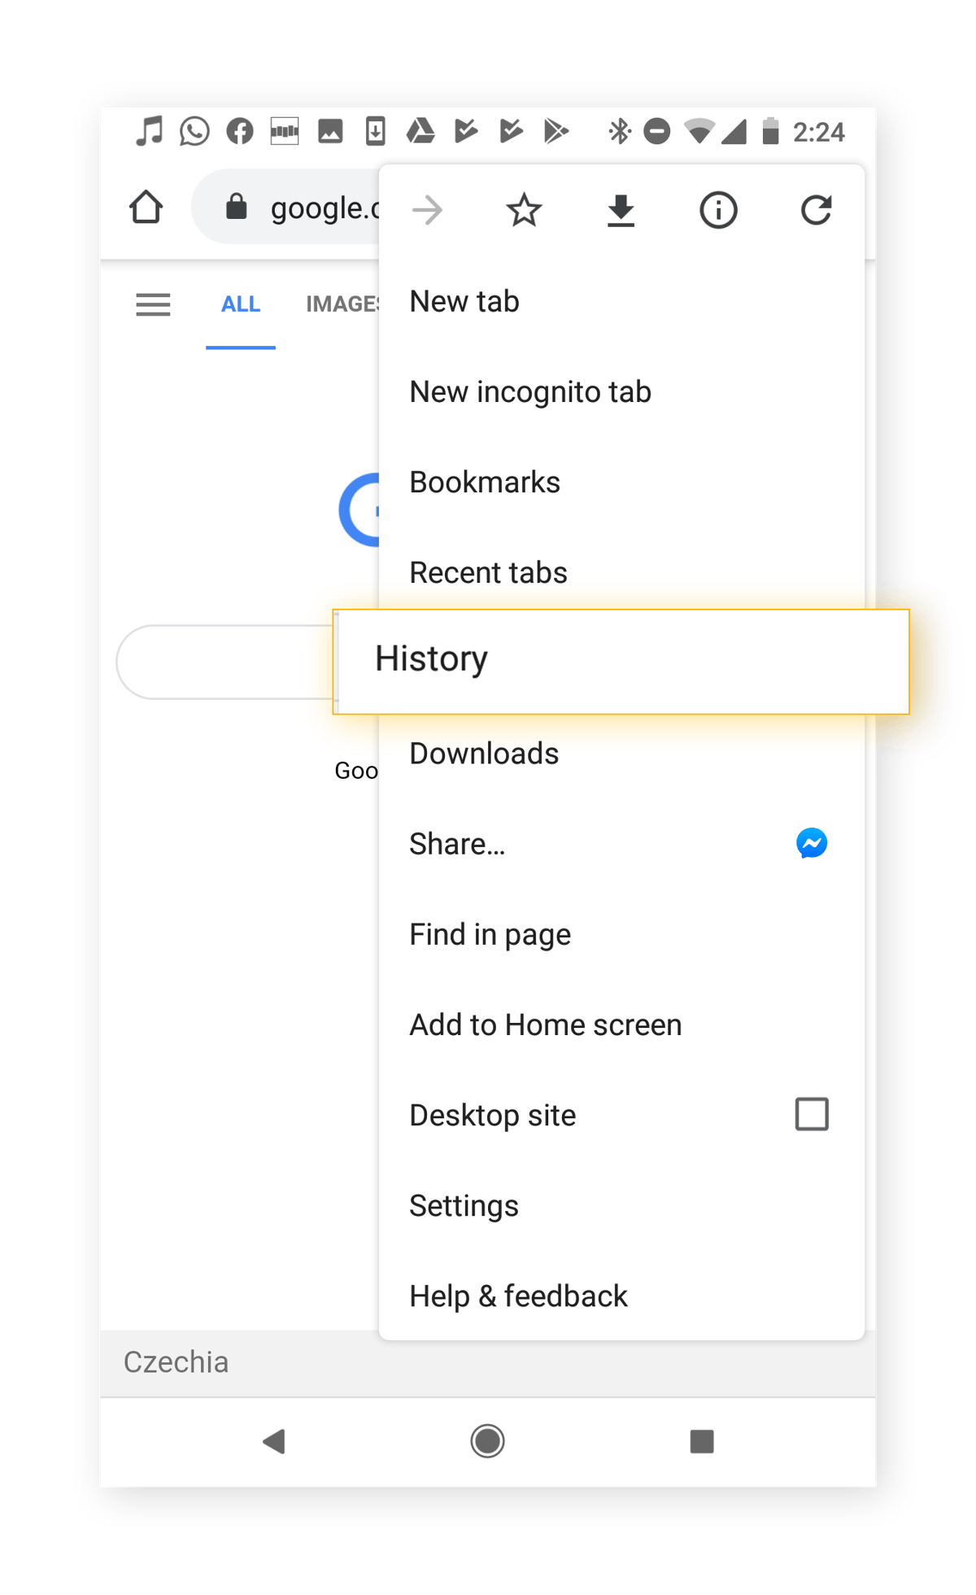Tap the Android home circle button

487,1441
